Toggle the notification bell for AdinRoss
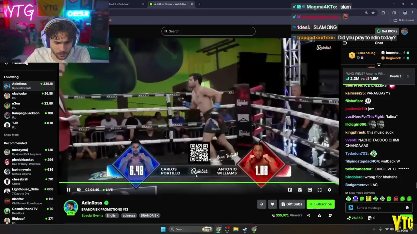 pos(262,204)
